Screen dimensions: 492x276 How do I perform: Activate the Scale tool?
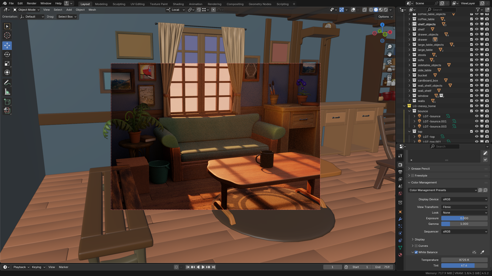pyautogui.click(x=7, y=63)
